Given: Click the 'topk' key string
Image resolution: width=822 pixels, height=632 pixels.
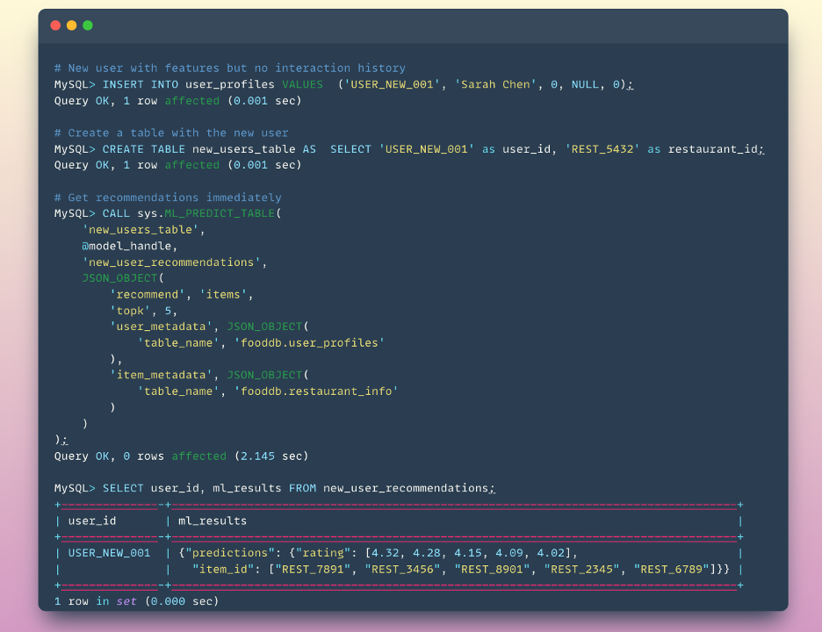Looking at the screenshot, I should pyautogui.click(x=130, y=311).
